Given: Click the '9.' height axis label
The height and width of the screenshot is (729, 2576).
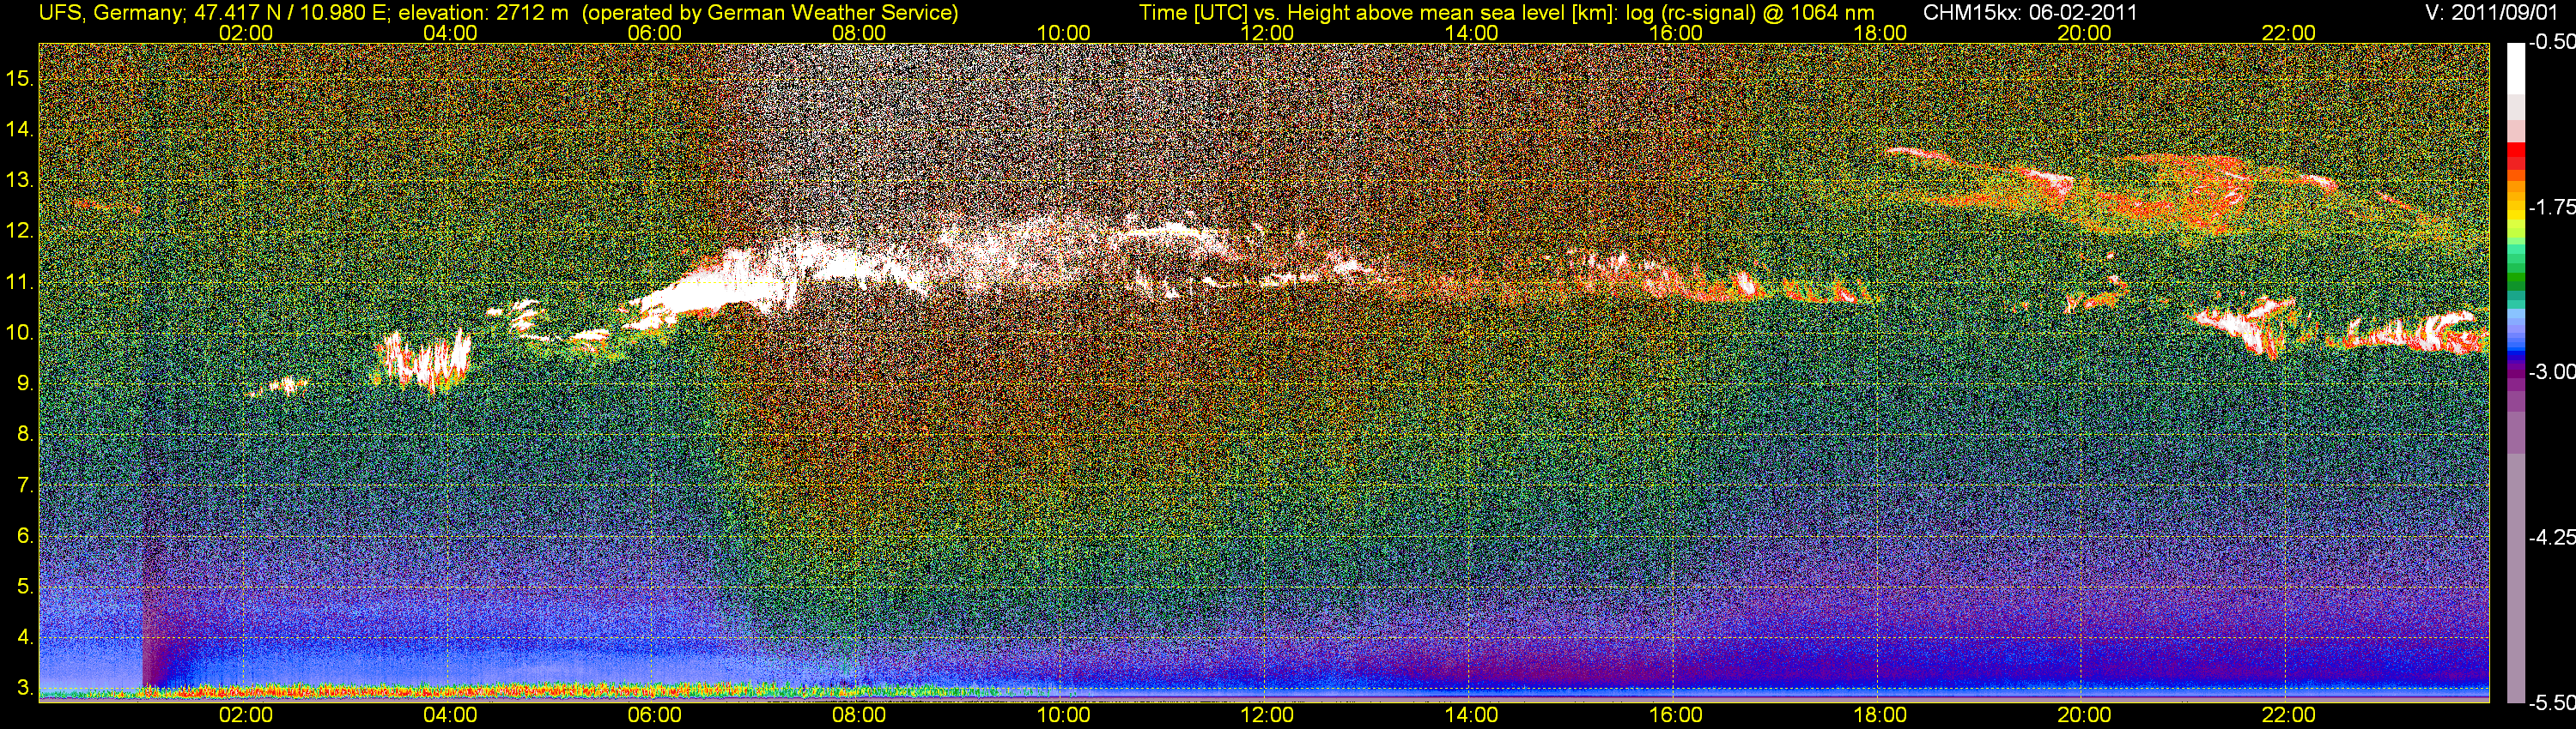Looking at the screenshot, I should (x=26, y=383).
